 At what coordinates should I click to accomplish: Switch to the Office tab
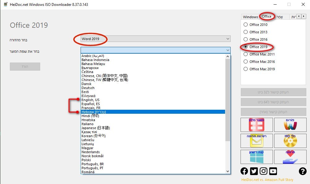tap(266, 17)
